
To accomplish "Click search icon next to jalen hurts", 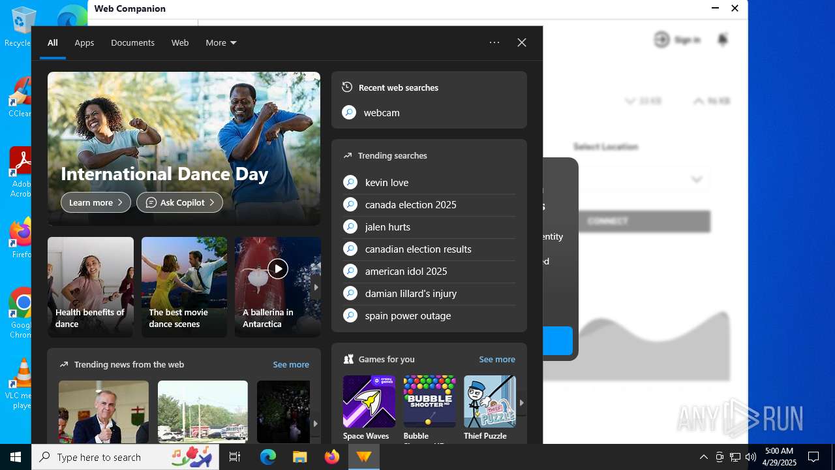I will coord(350,227).
